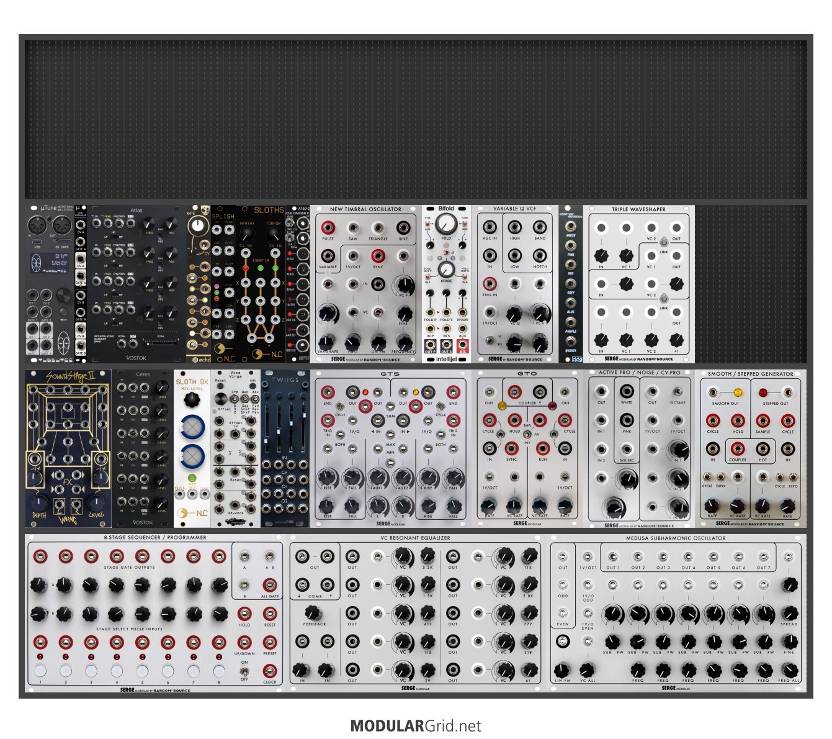This screenshot has width=832, height=739.
Task: Click the SD CARD slot on µTune
Action: click(61, 241)
